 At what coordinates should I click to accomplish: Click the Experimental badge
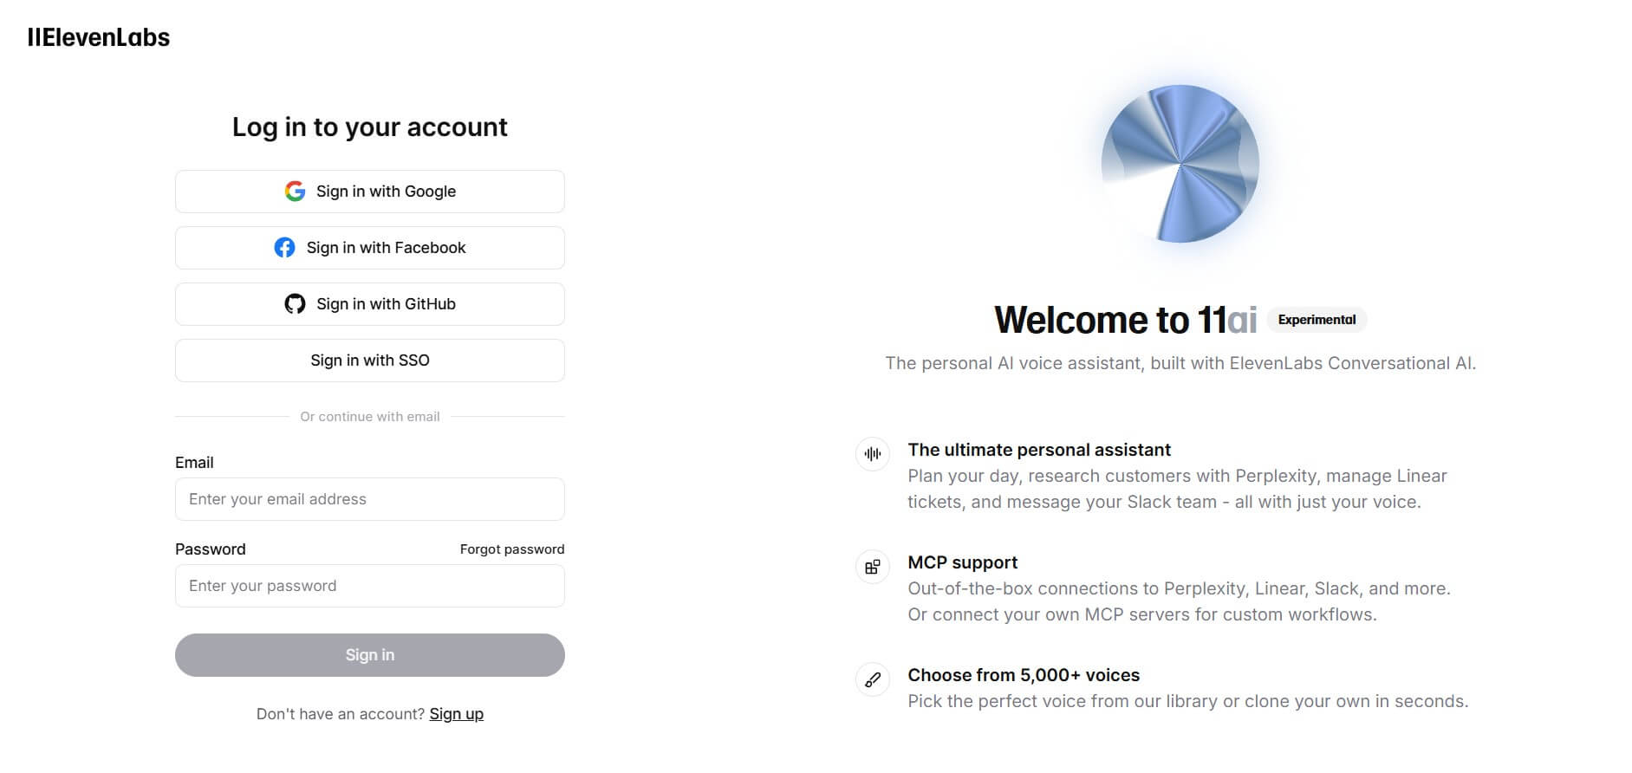coord(1317,320)
